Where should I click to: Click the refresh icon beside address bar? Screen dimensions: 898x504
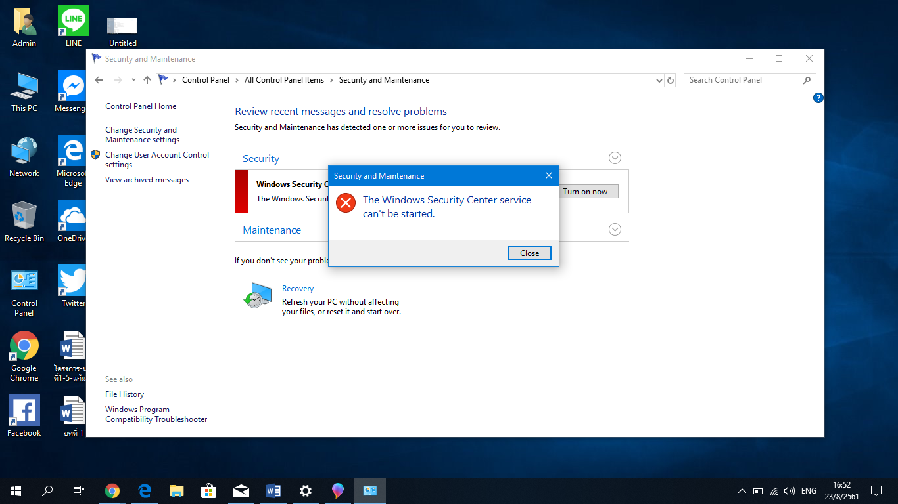pyautogui.click(x=671, y=80)
